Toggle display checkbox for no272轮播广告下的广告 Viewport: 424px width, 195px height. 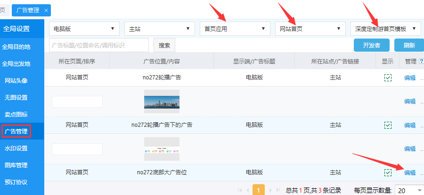(x=388, y=125)
